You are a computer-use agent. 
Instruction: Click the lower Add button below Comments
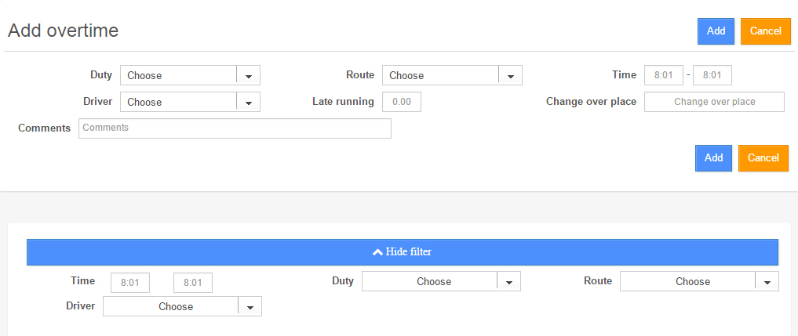pyautogui.click(x=713, y=157)
